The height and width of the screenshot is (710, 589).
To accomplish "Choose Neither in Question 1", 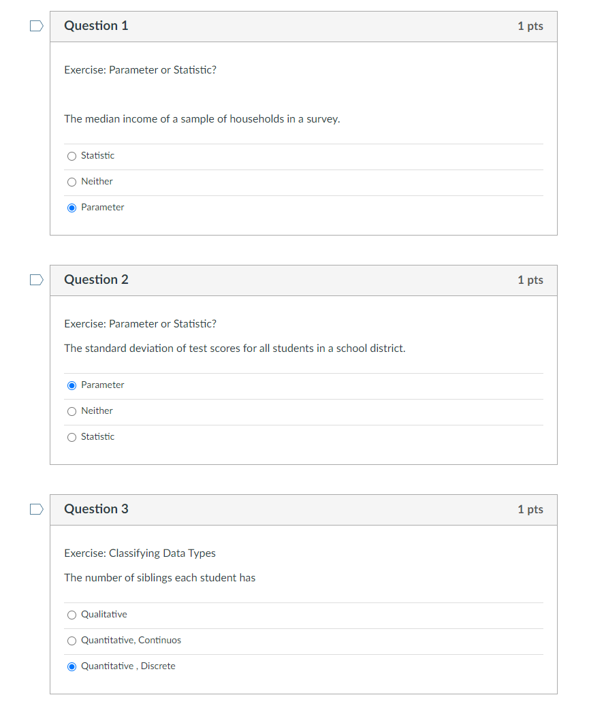I will pyautogui.click(x=71, y=182).
